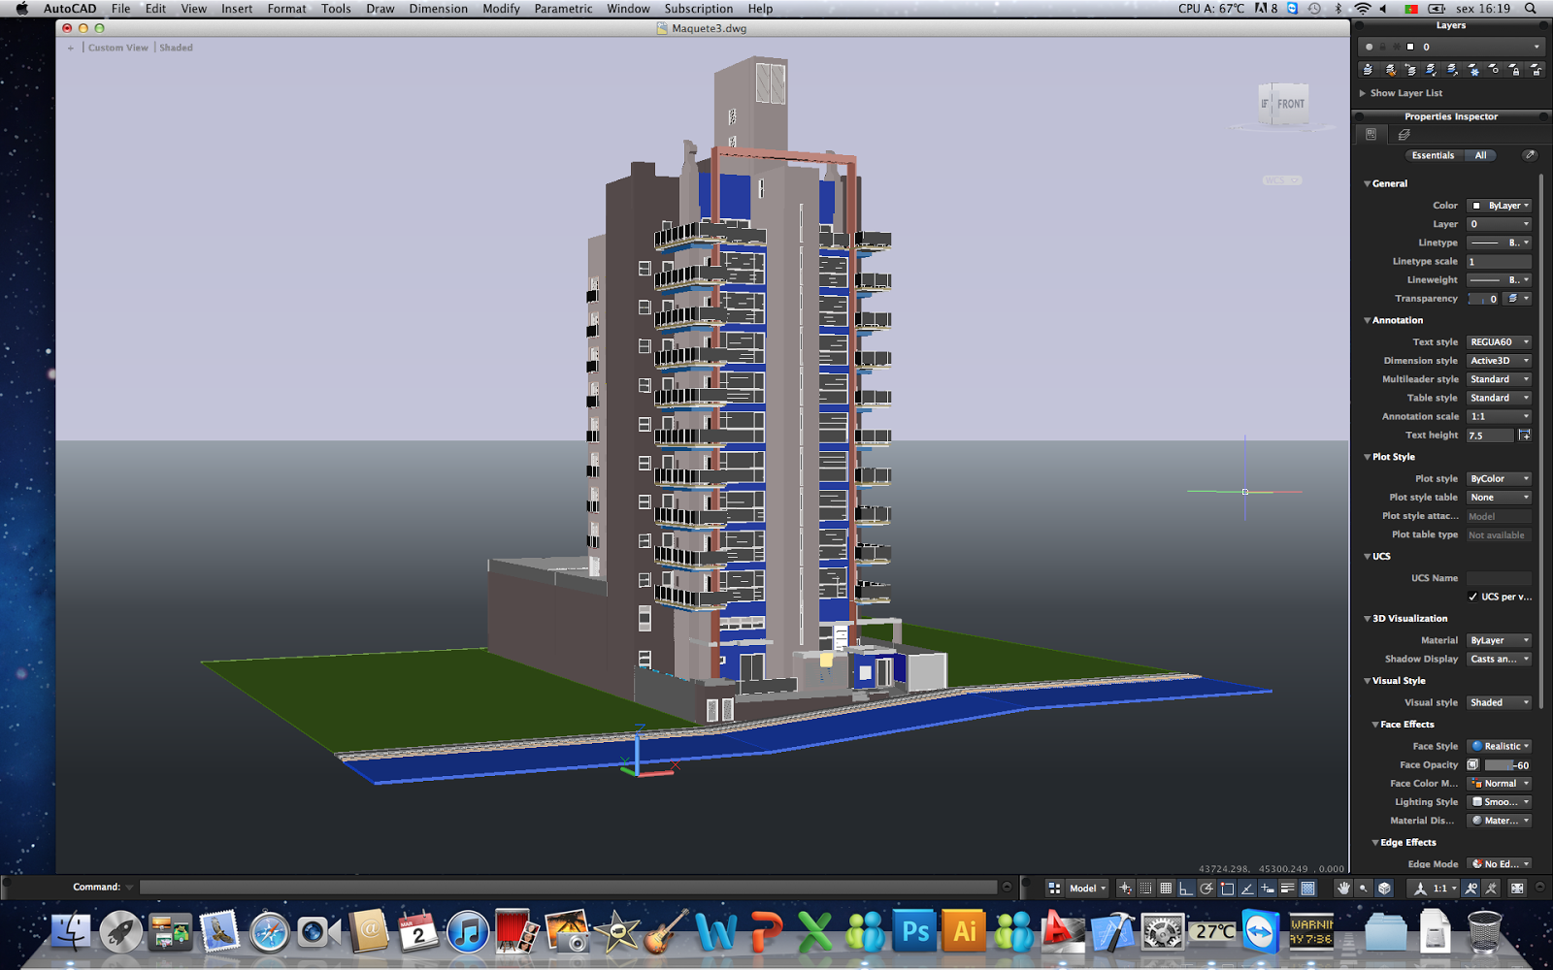The width and height of the screenshot is (1553, 970).
Task: Toggle Object Snap Tracking in the status bar
Action: pos(1247,888)
